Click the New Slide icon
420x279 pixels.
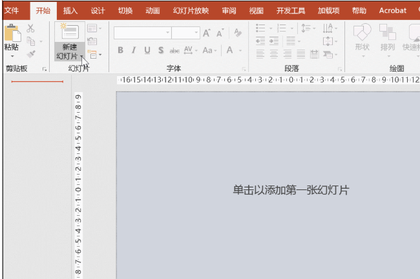(69, 32)
